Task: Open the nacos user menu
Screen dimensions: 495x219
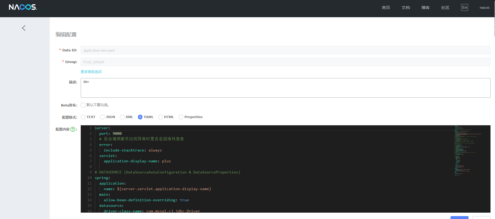Action: [484, 7]
